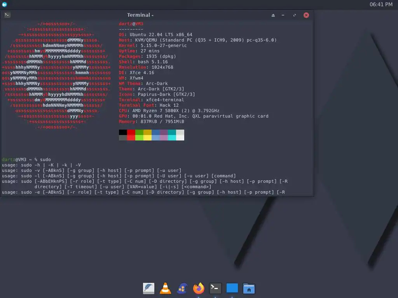Click the red dartz@VM3 header in neofetch output

pyautogui.click(x=131, y=24)
